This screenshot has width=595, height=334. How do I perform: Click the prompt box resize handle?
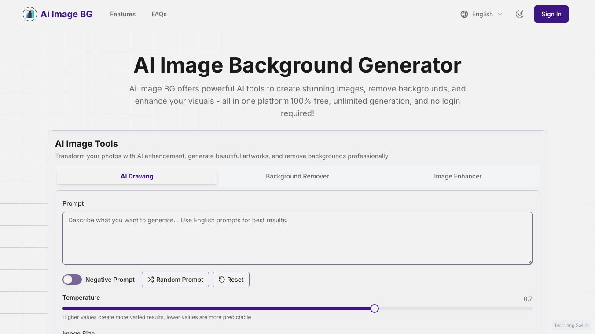pyautogui.click(x=529, y=261)
